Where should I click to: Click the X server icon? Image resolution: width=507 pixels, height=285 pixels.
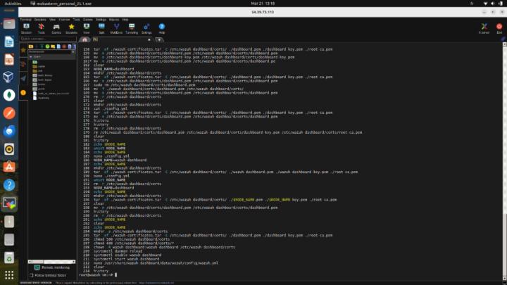[x=484, y=28]
